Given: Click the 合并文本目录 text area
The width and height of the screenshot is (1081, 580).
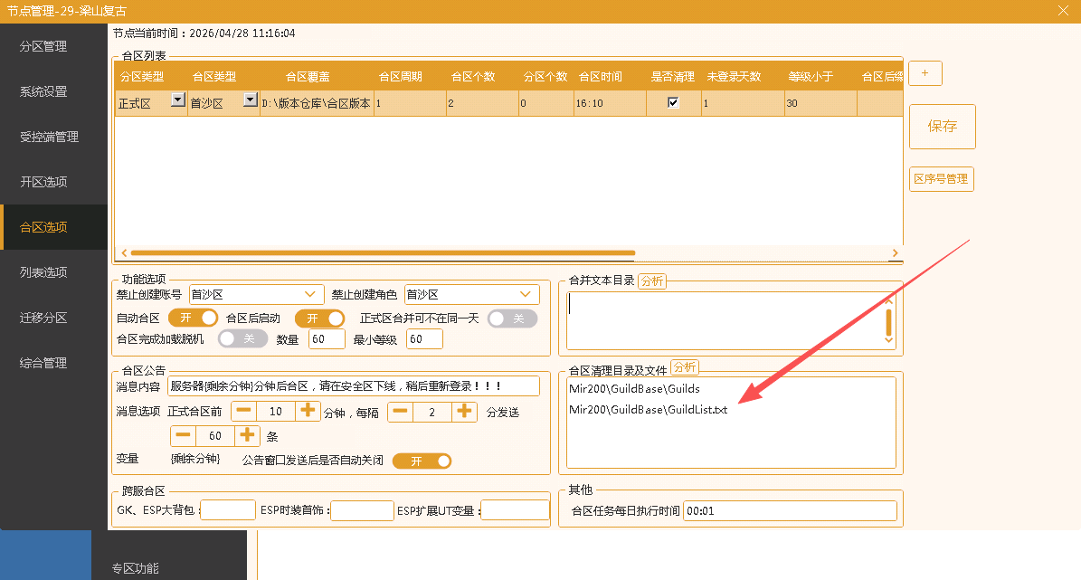Looking at the screenshot, I should (x=724, y=320).
